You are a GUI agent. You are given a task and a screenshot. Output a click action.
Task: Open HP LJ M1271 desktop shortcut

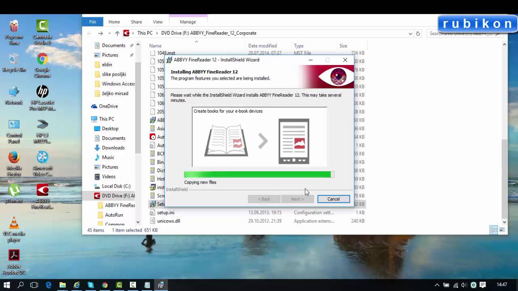pyautogui.click(x=42, y=131)
